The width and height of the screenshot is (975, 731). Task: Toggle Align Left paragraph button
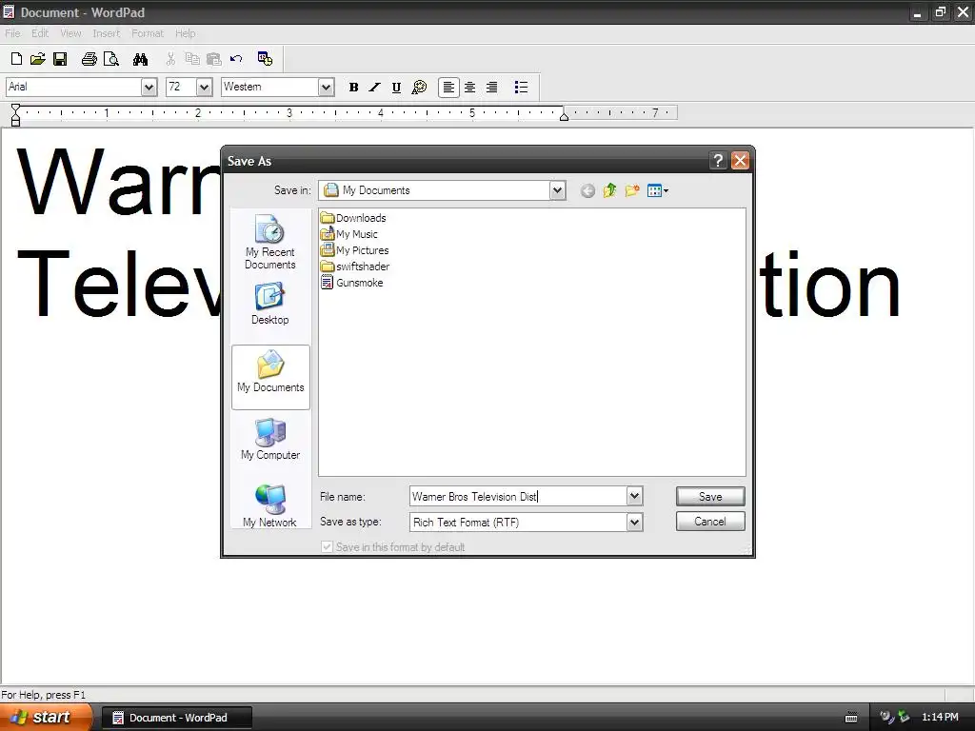pyautogui.click(x=448, y=87)
